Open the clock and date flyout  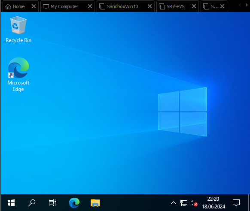(213, 203)
